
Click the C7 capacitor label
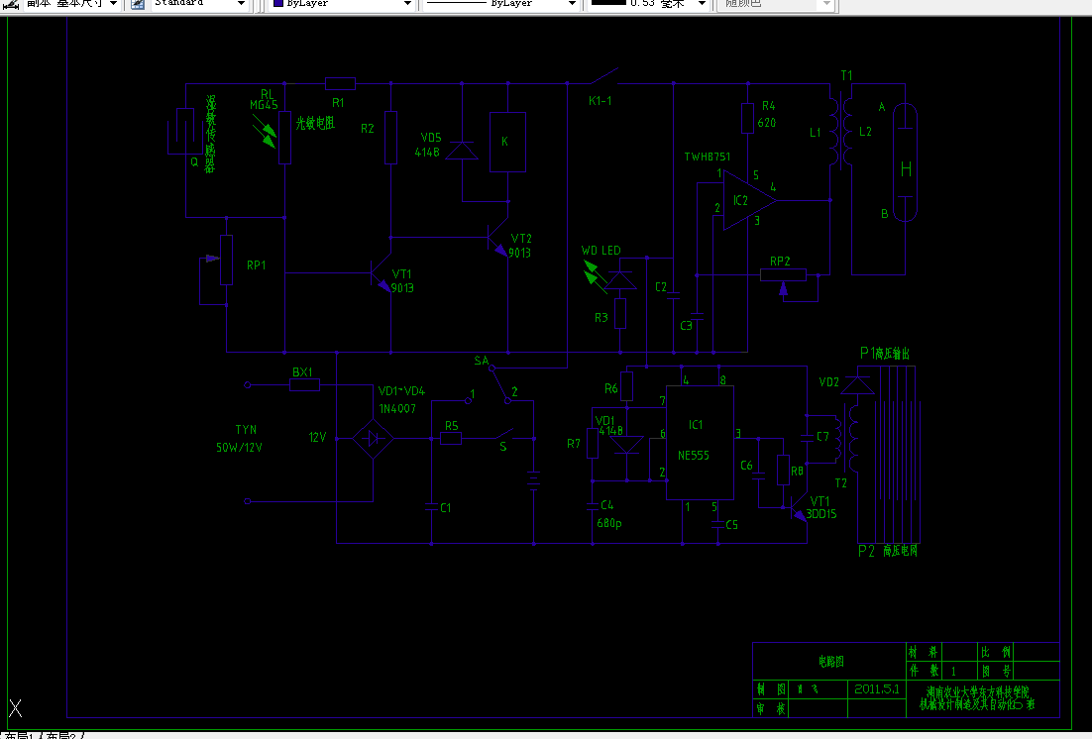(x=822, y=437)
